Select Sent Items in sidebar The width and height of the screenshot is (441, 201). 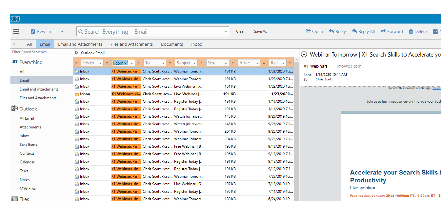(x=28, y=144)
